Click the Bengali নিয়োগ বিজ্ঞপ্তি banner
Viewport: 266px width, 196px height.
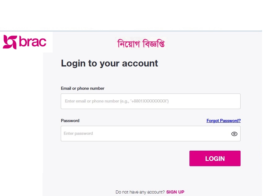pyautogui.click(x=141, y=44)
